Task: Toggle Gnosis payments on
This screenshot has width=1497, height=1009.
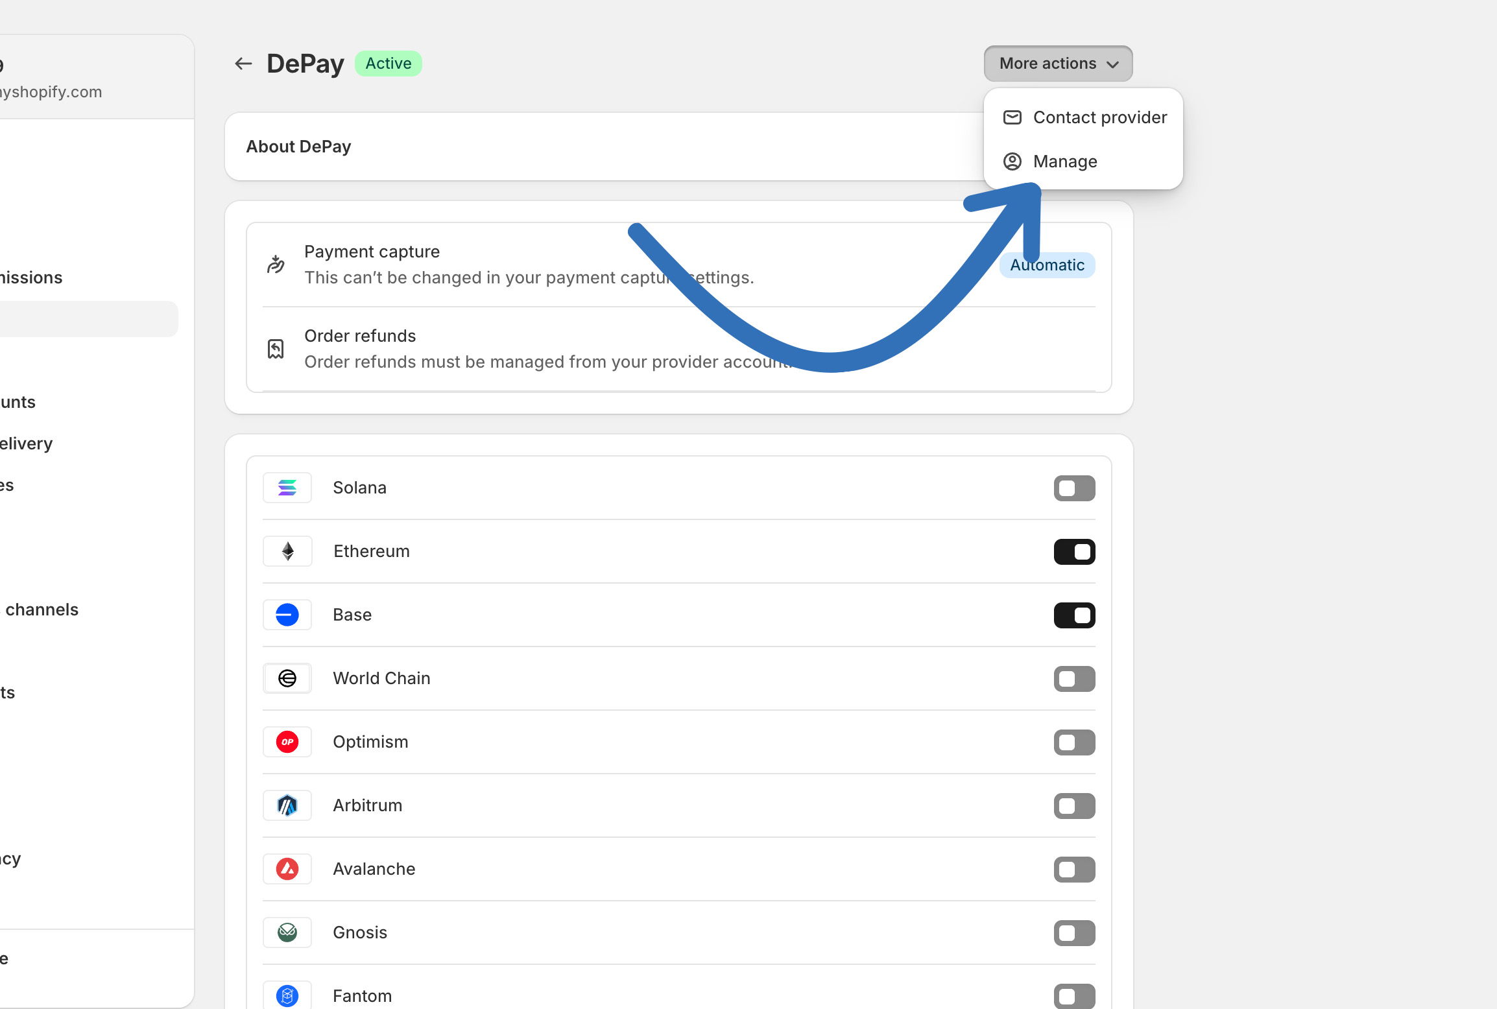Action: click(1074, 933)
